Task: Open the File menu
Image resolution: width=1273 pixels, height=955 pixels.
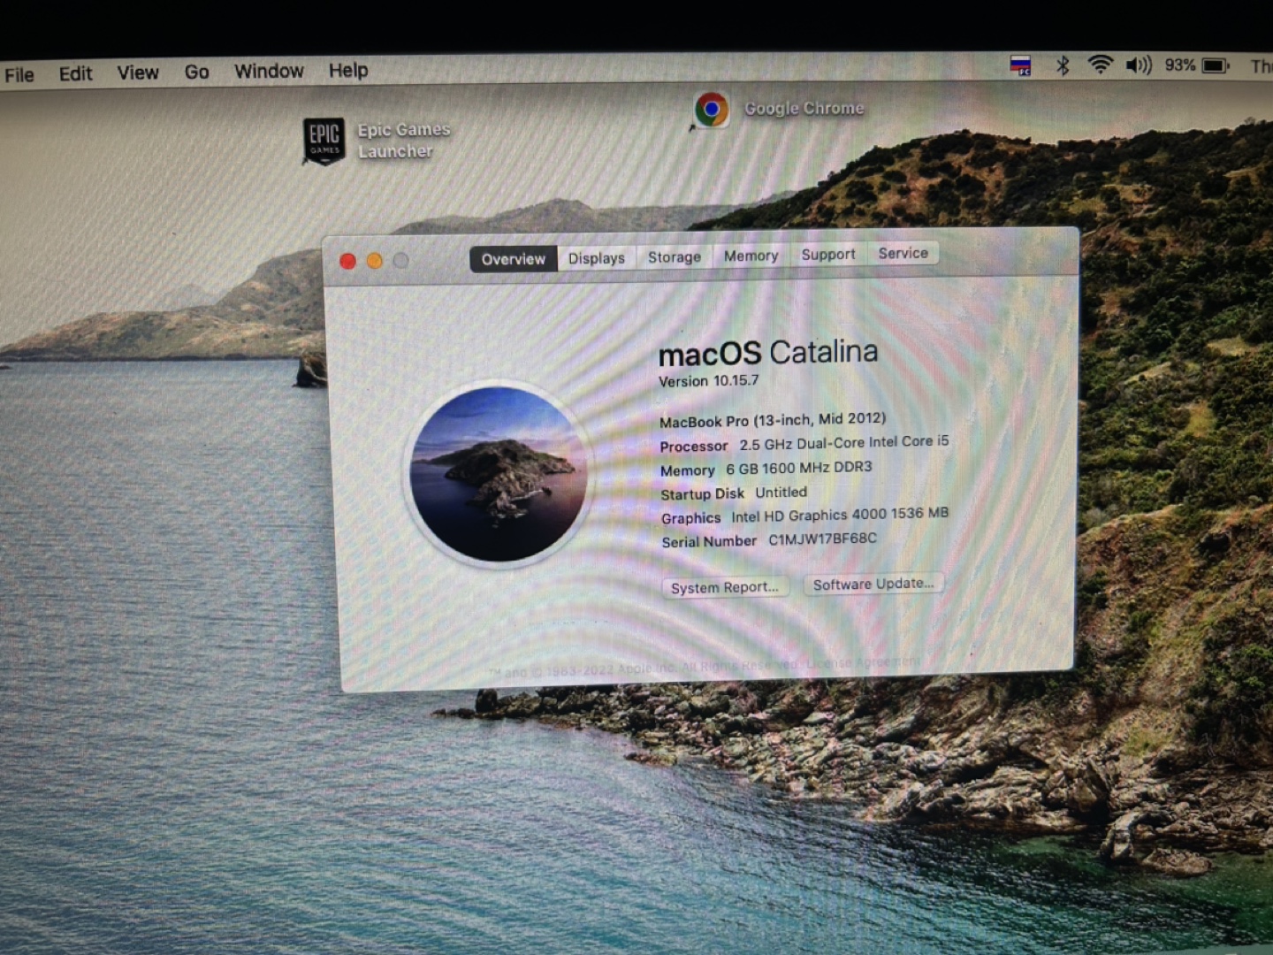Action: pos(19,75)
